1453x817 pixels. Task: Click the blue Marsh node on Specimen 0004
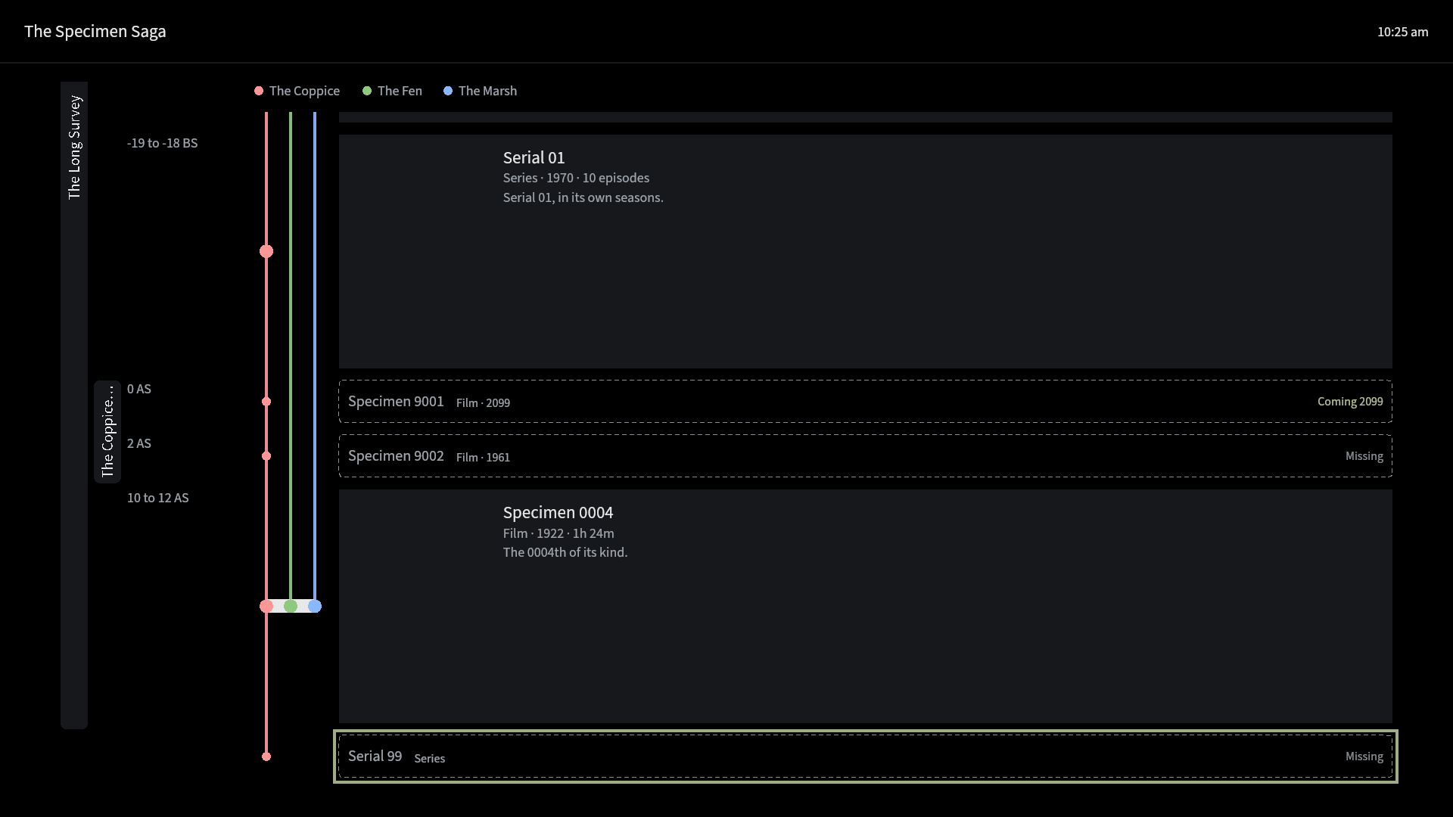(315, 606)
